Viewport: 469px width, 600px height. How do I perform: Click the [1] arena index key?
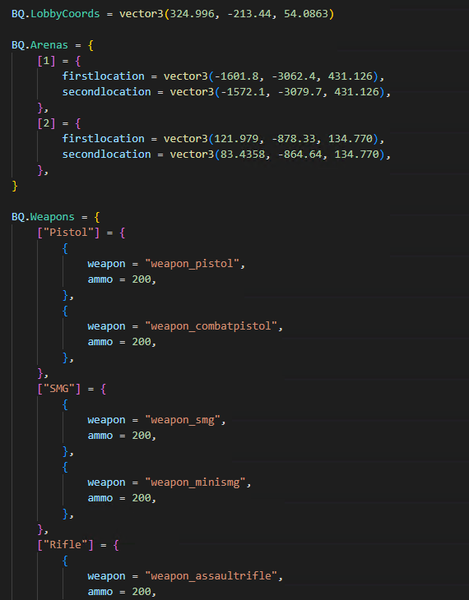click(x=46, y=61)
